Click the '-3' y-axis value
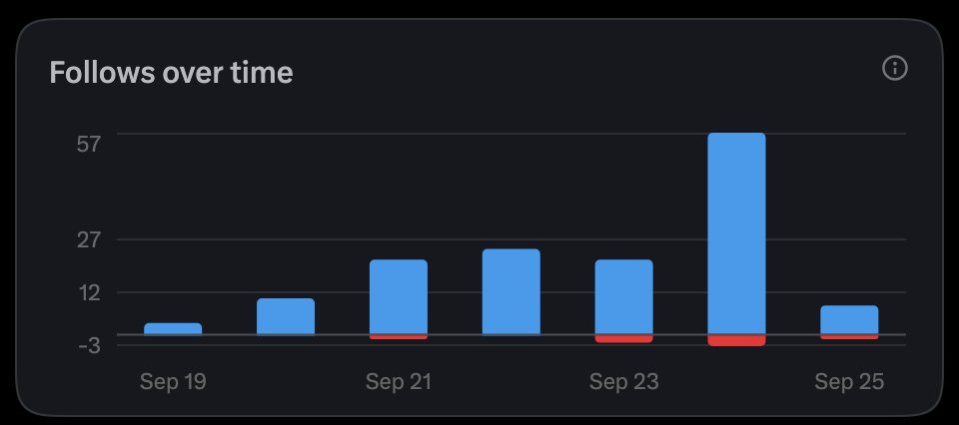 coord(87,345)
